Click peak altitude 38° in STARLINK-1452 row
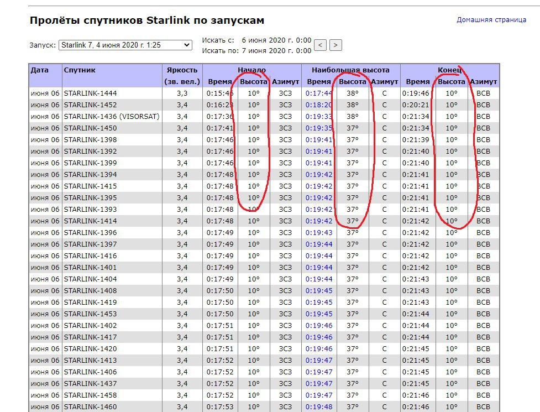Viewport: 540px width, 412px height. coord(352,105)
